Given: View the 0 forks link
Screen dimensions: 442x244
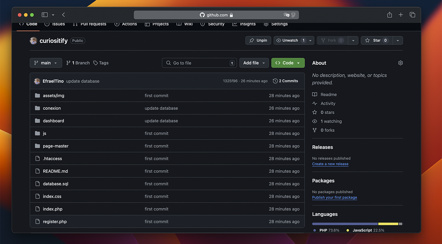Looking at the screenshot, I should tap(323, 130).
